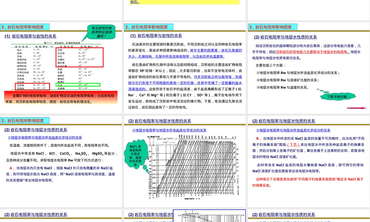370x222 pixels.
Task: Click the line '主要包括三个方面：'
Action: point(270,65)
